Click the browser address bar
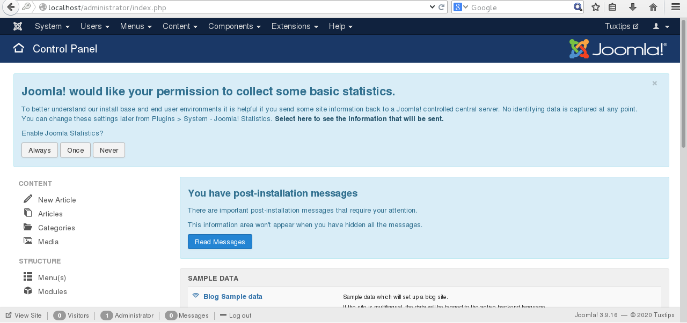 point(236,7)
